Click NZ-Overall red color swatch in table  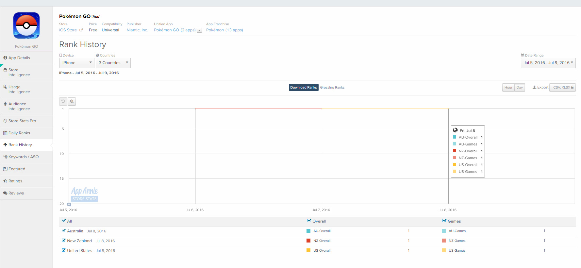[x=308, y=241]
